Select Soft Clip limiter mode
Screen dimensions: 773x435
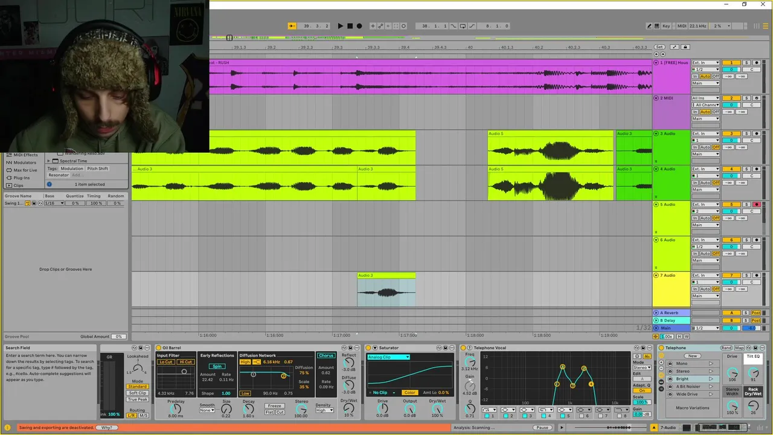pos(138,393)
